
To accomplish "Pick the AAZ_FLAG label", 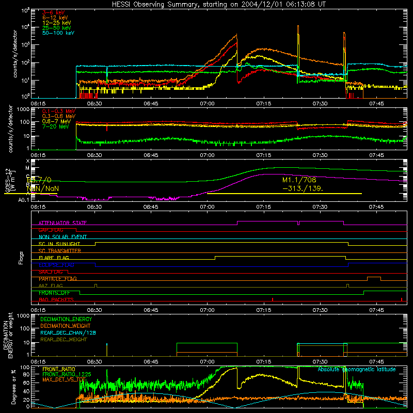I will pos(51,285).
